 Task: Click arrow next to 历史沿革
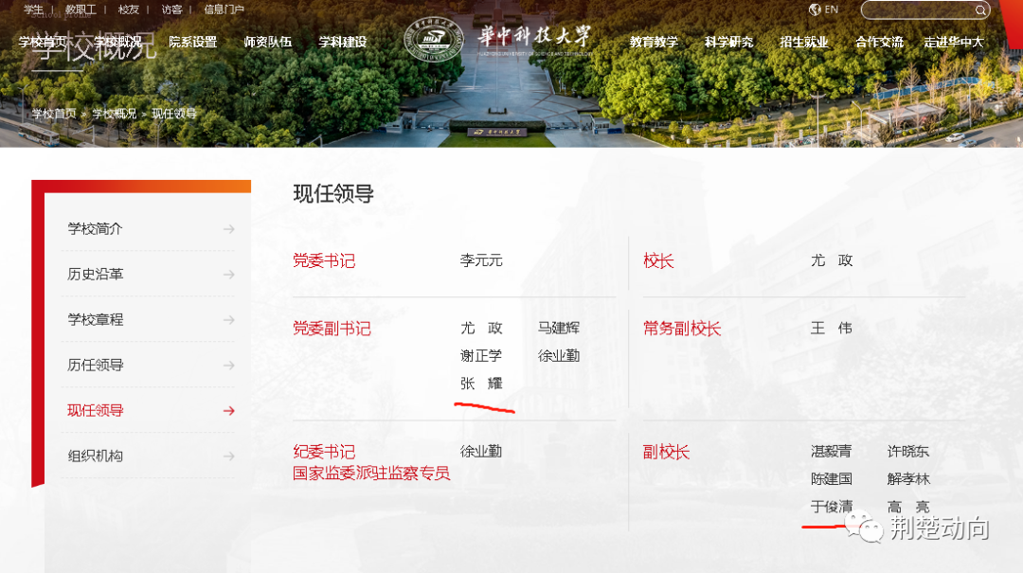228,275
